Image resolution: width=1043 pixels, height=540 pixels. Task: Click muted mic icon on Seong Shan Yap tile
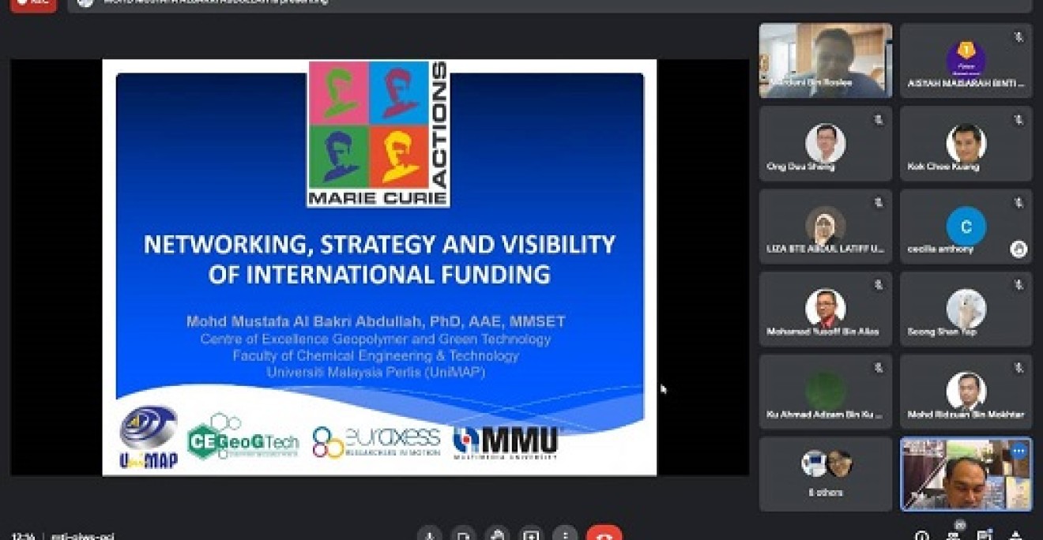coord(1019,285)
